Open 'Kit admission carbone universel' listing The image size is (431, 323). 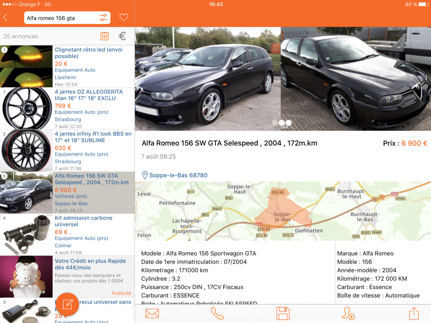tap(67, 235)
